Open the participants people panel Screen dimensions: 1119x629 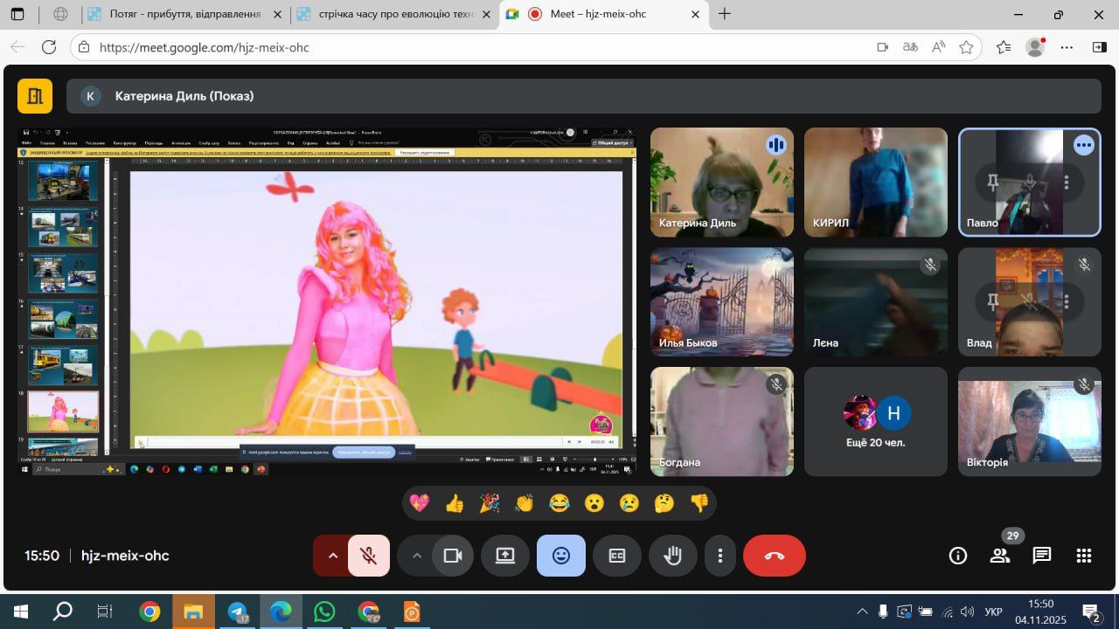pyautogui.click(x=999, y=556)
